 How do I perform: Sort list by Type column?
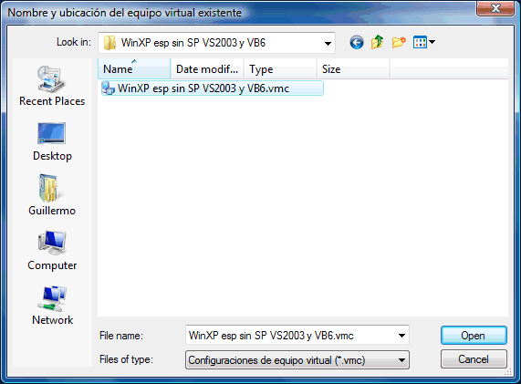(x=280, y=68)
